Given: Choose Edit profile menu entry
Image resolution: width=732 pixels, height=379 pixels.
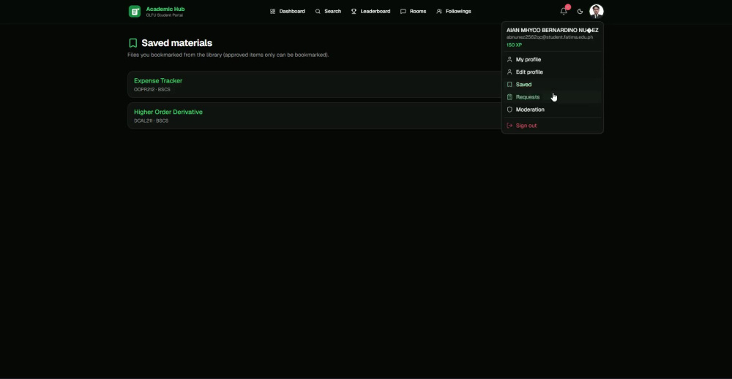Looking at the screenshot, I should (552, 72).
